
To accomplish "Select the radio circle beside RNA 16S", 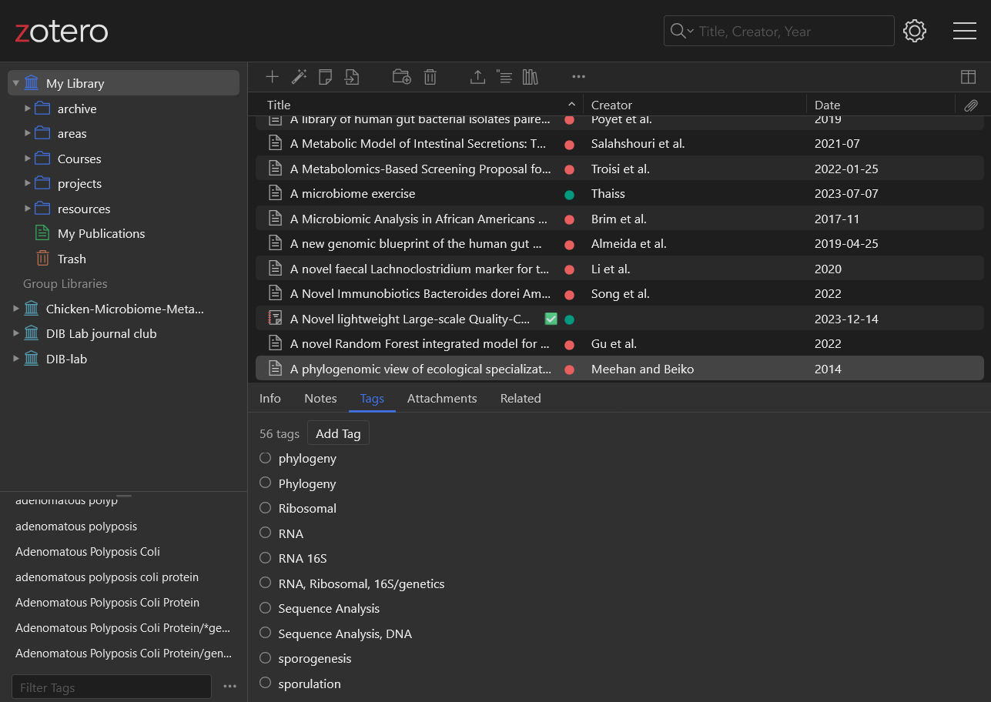I will pos(266,558).
